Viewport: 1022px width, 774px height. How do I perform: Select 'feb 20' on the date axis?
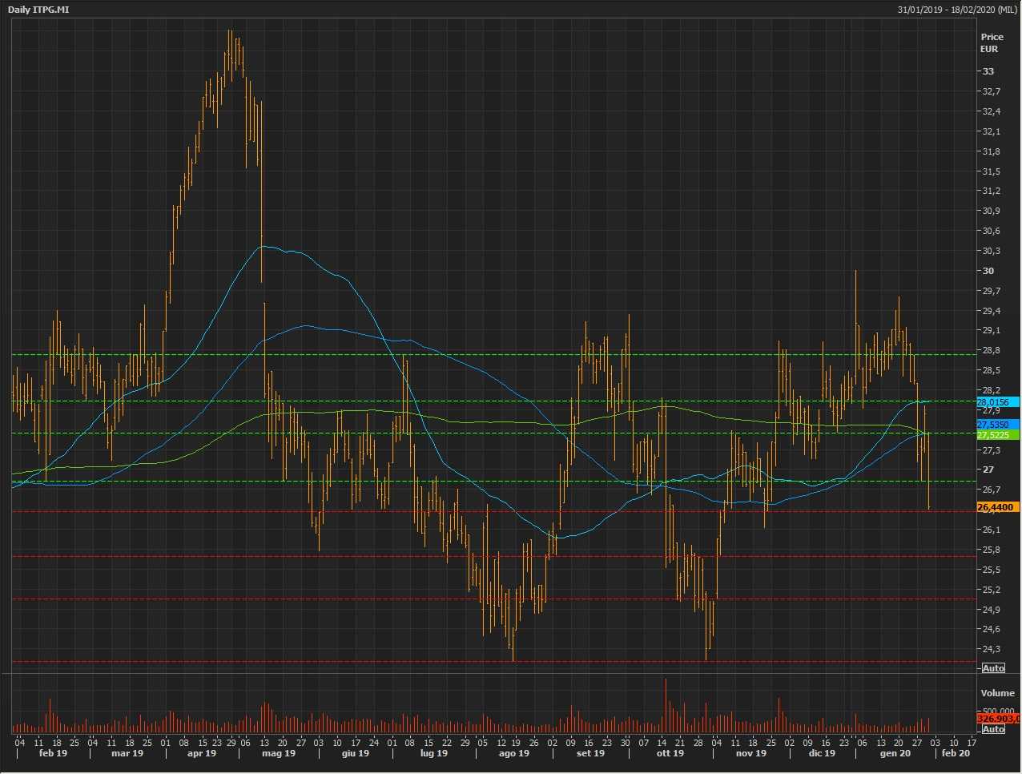(x=955, y=753)
